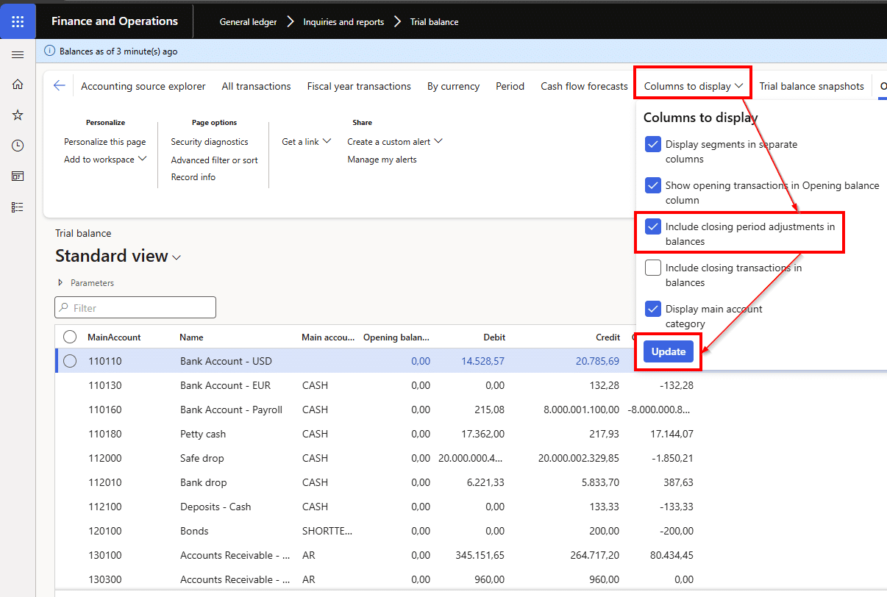The height and width of the screenshot is (597, 887).
Task: Click the Credit column header
Action: [x=608, y=337]
